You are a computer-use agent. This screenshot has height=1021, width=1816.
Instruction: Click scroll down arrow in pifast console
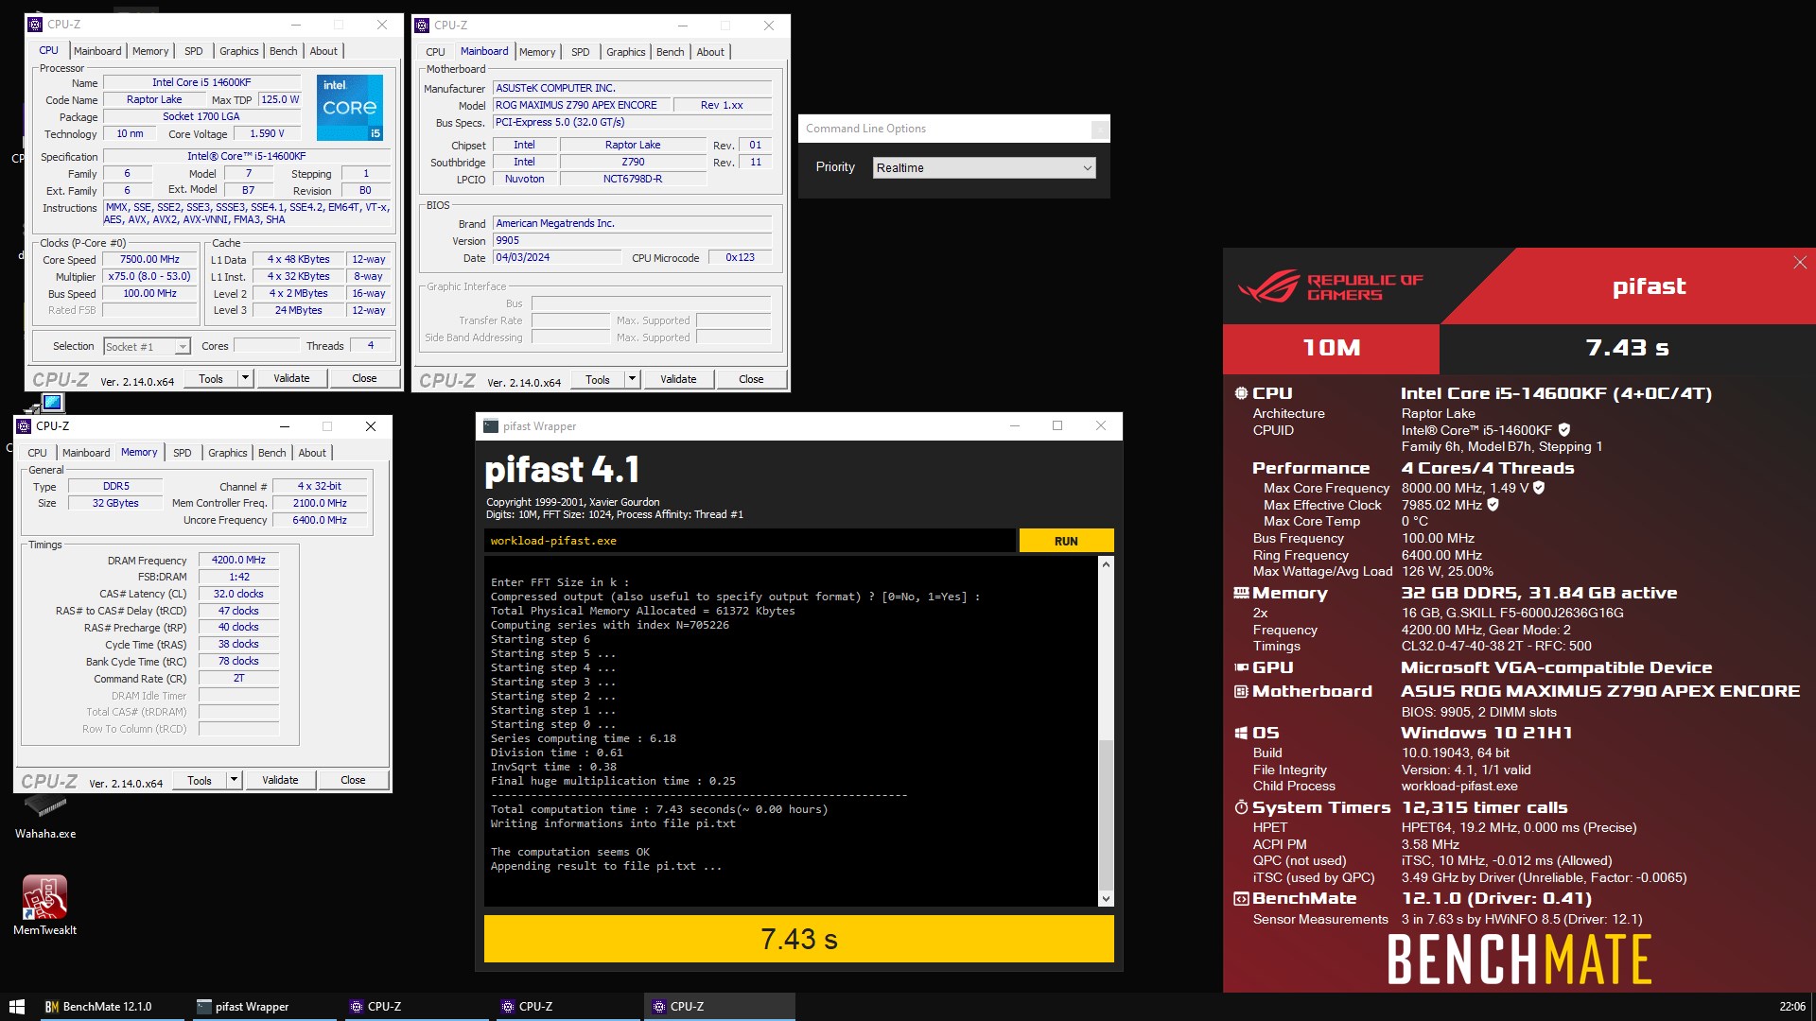click(x=1106, y=898)
